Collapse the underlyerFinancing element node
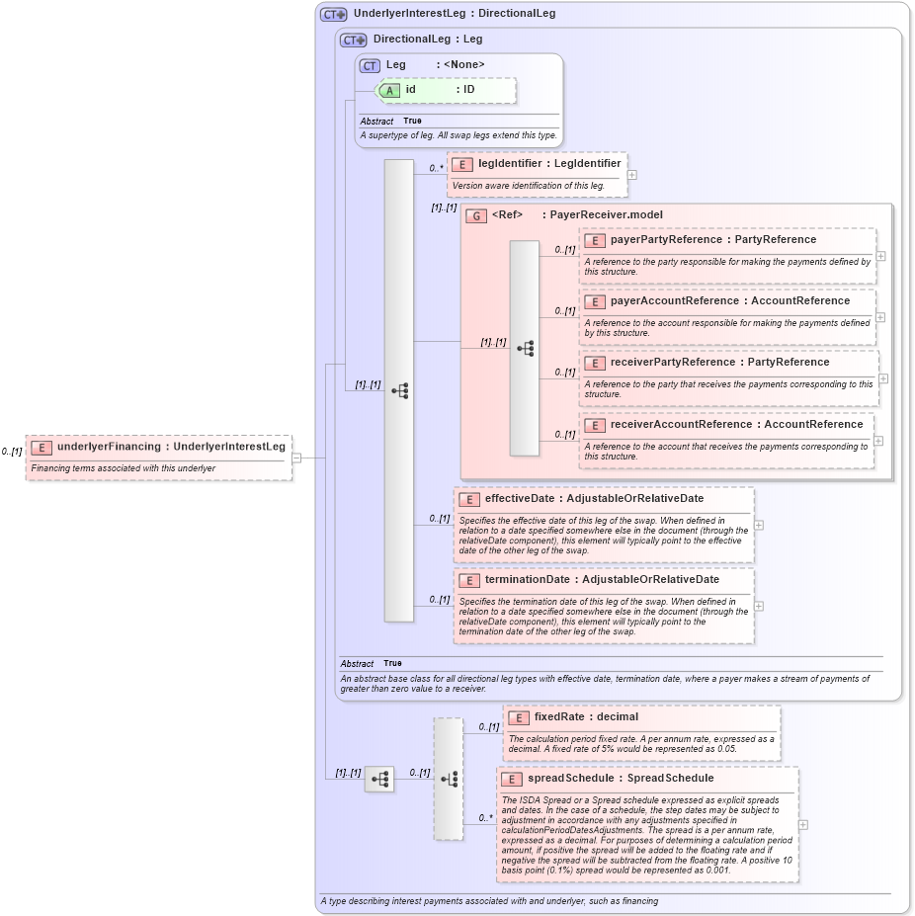Viewport: 915px width, 916px height. point(296,458)
